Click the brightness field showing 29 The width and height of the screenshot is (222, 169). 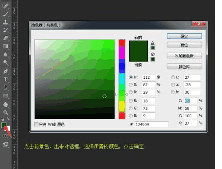(149, 92)
